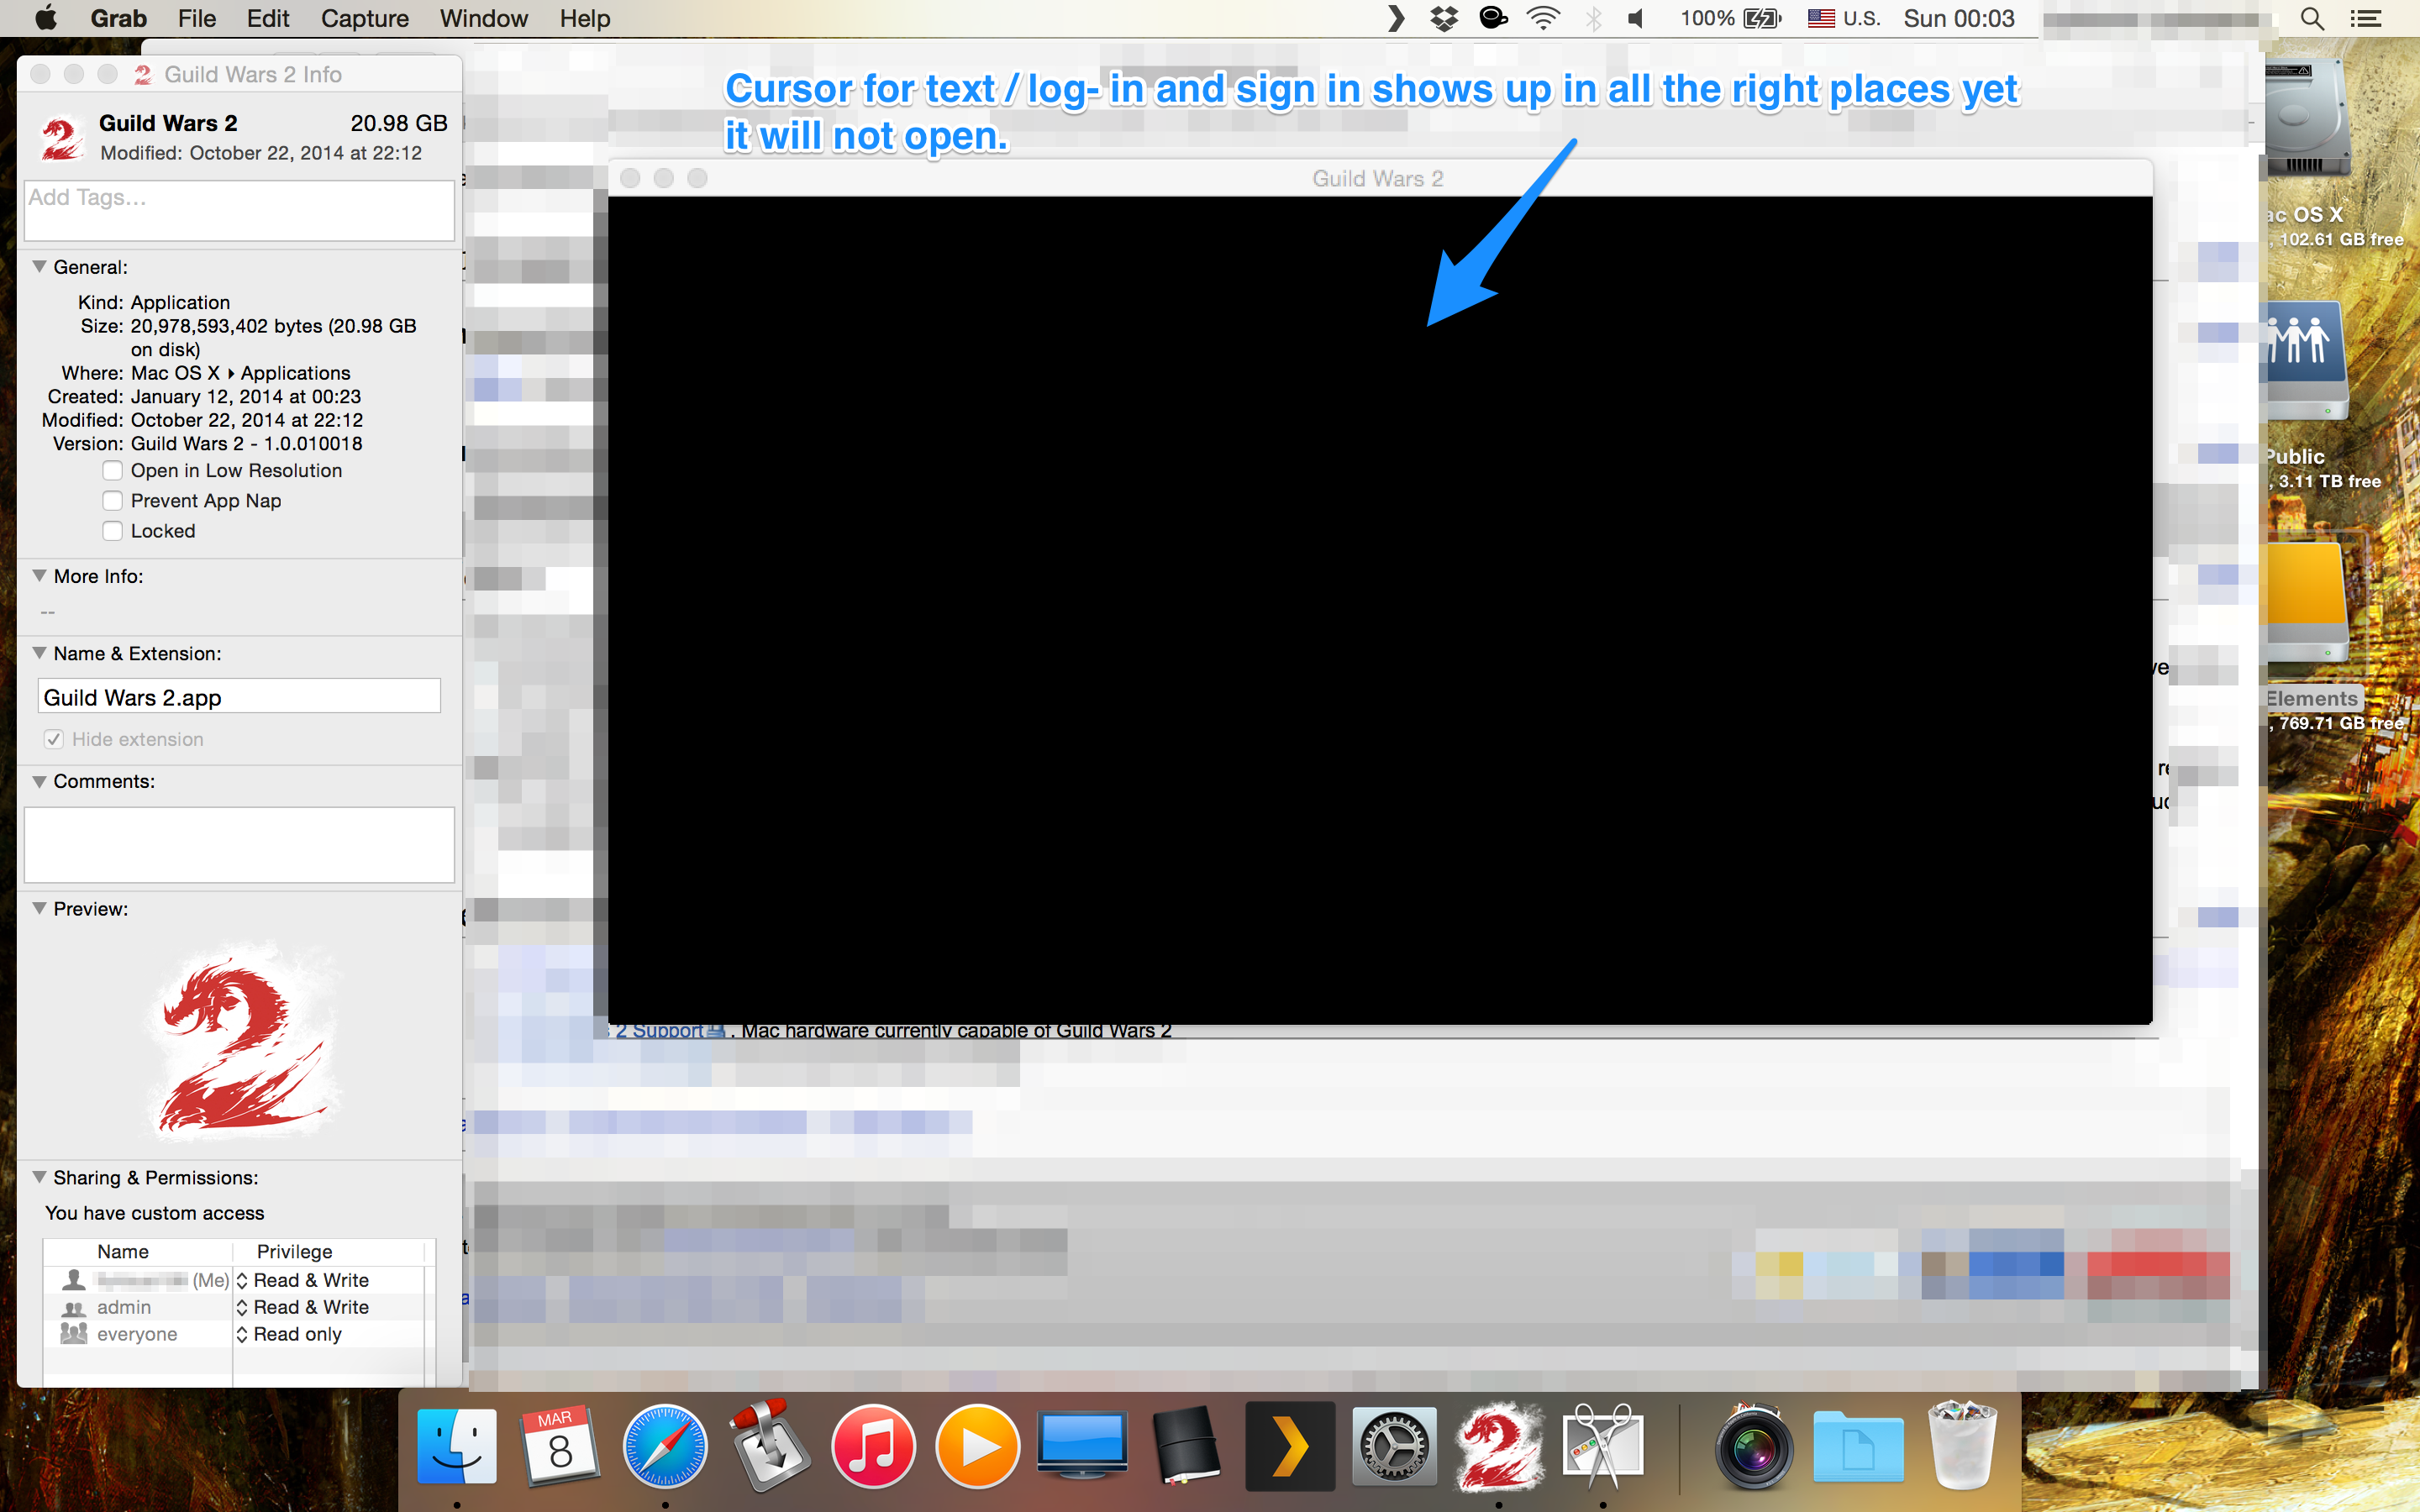Open the Capture menu
This screenshot has height=1512, width=2420.
(364, 19)
